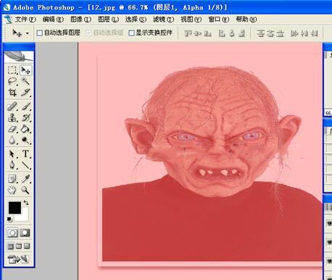
Task: Click the Distribute horizontal centers button
Action: point(304,33)
